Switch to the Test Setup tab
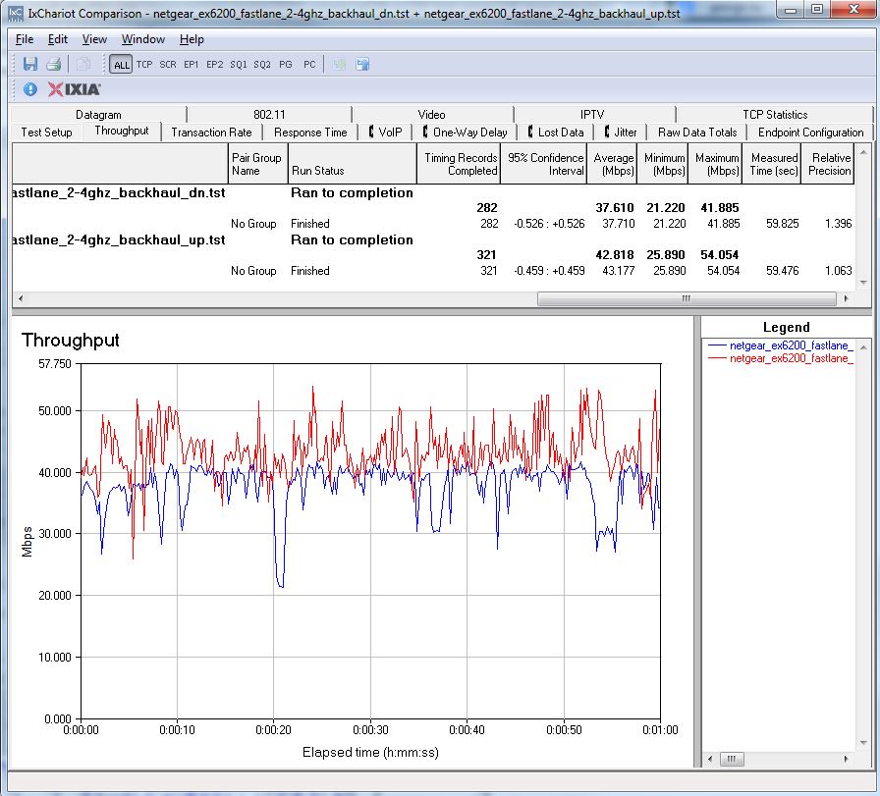880x796 pixels. pyautogui.click(x=46, y=133)
